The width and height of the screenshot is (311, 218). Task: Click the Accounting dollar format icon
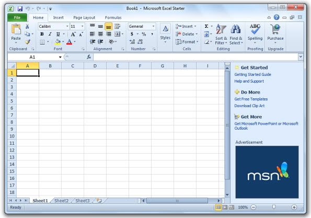pyautogui.click(x=132, y=34)
